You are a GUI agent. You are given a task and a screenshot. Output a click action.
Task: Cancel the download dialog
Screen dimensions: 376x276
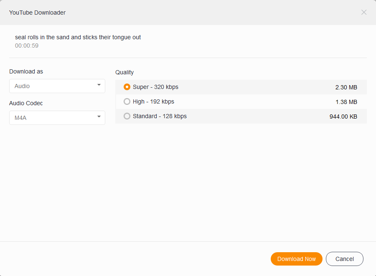tap(345, 259)
